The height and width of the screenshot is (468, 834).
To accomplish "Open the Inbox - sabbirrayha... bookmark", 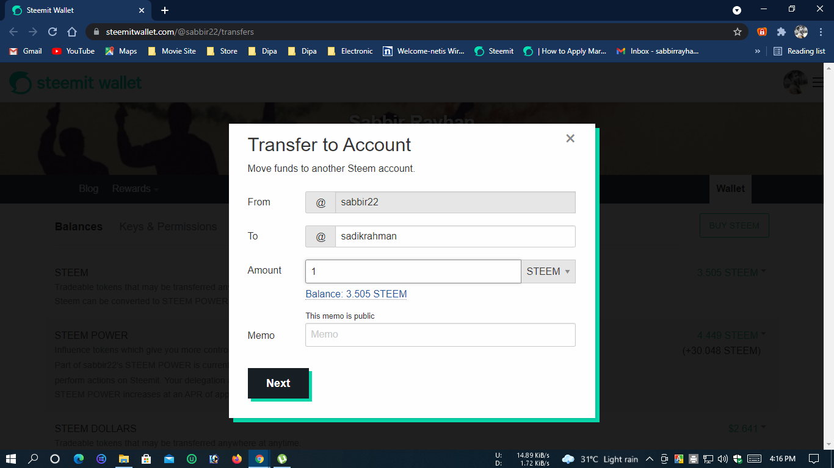I will [x=658, y=51].
